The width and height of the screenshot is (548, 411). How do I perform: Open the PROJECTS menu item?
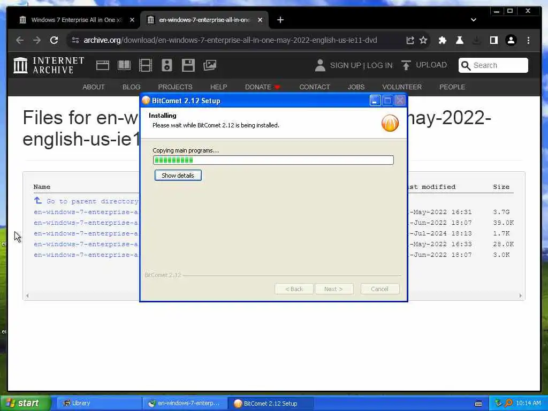(x=175, y=87)
